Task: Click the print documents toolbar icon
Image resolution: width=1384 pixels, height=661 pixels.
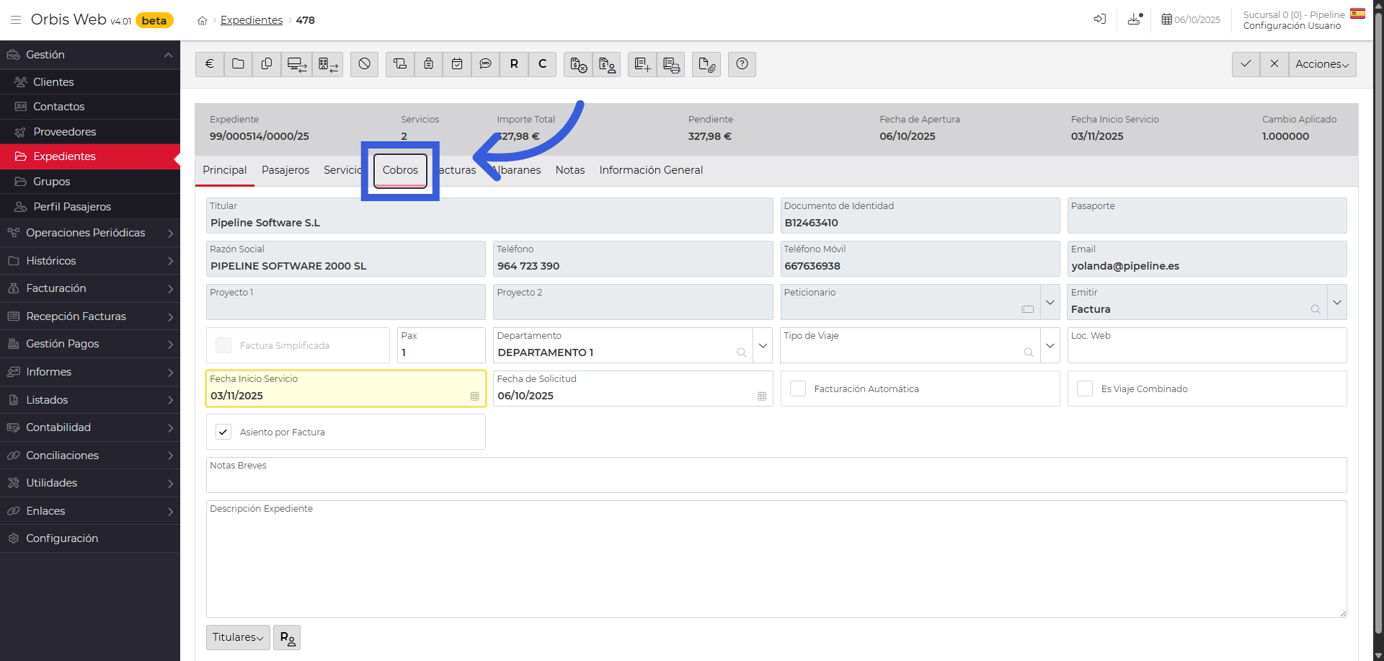Action: [671, 65]
